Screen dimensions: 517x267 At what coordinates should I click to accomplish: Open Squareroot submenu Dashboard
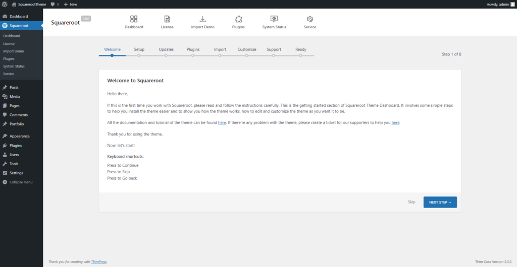pos(12,36)
